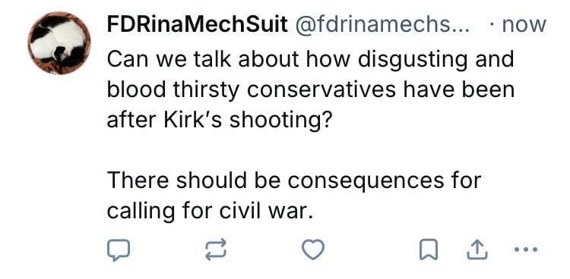The width and height of the screenshot is (570, 279).
Task: Repost FDRinaMechSuit's post
Action: pos(216,249)
